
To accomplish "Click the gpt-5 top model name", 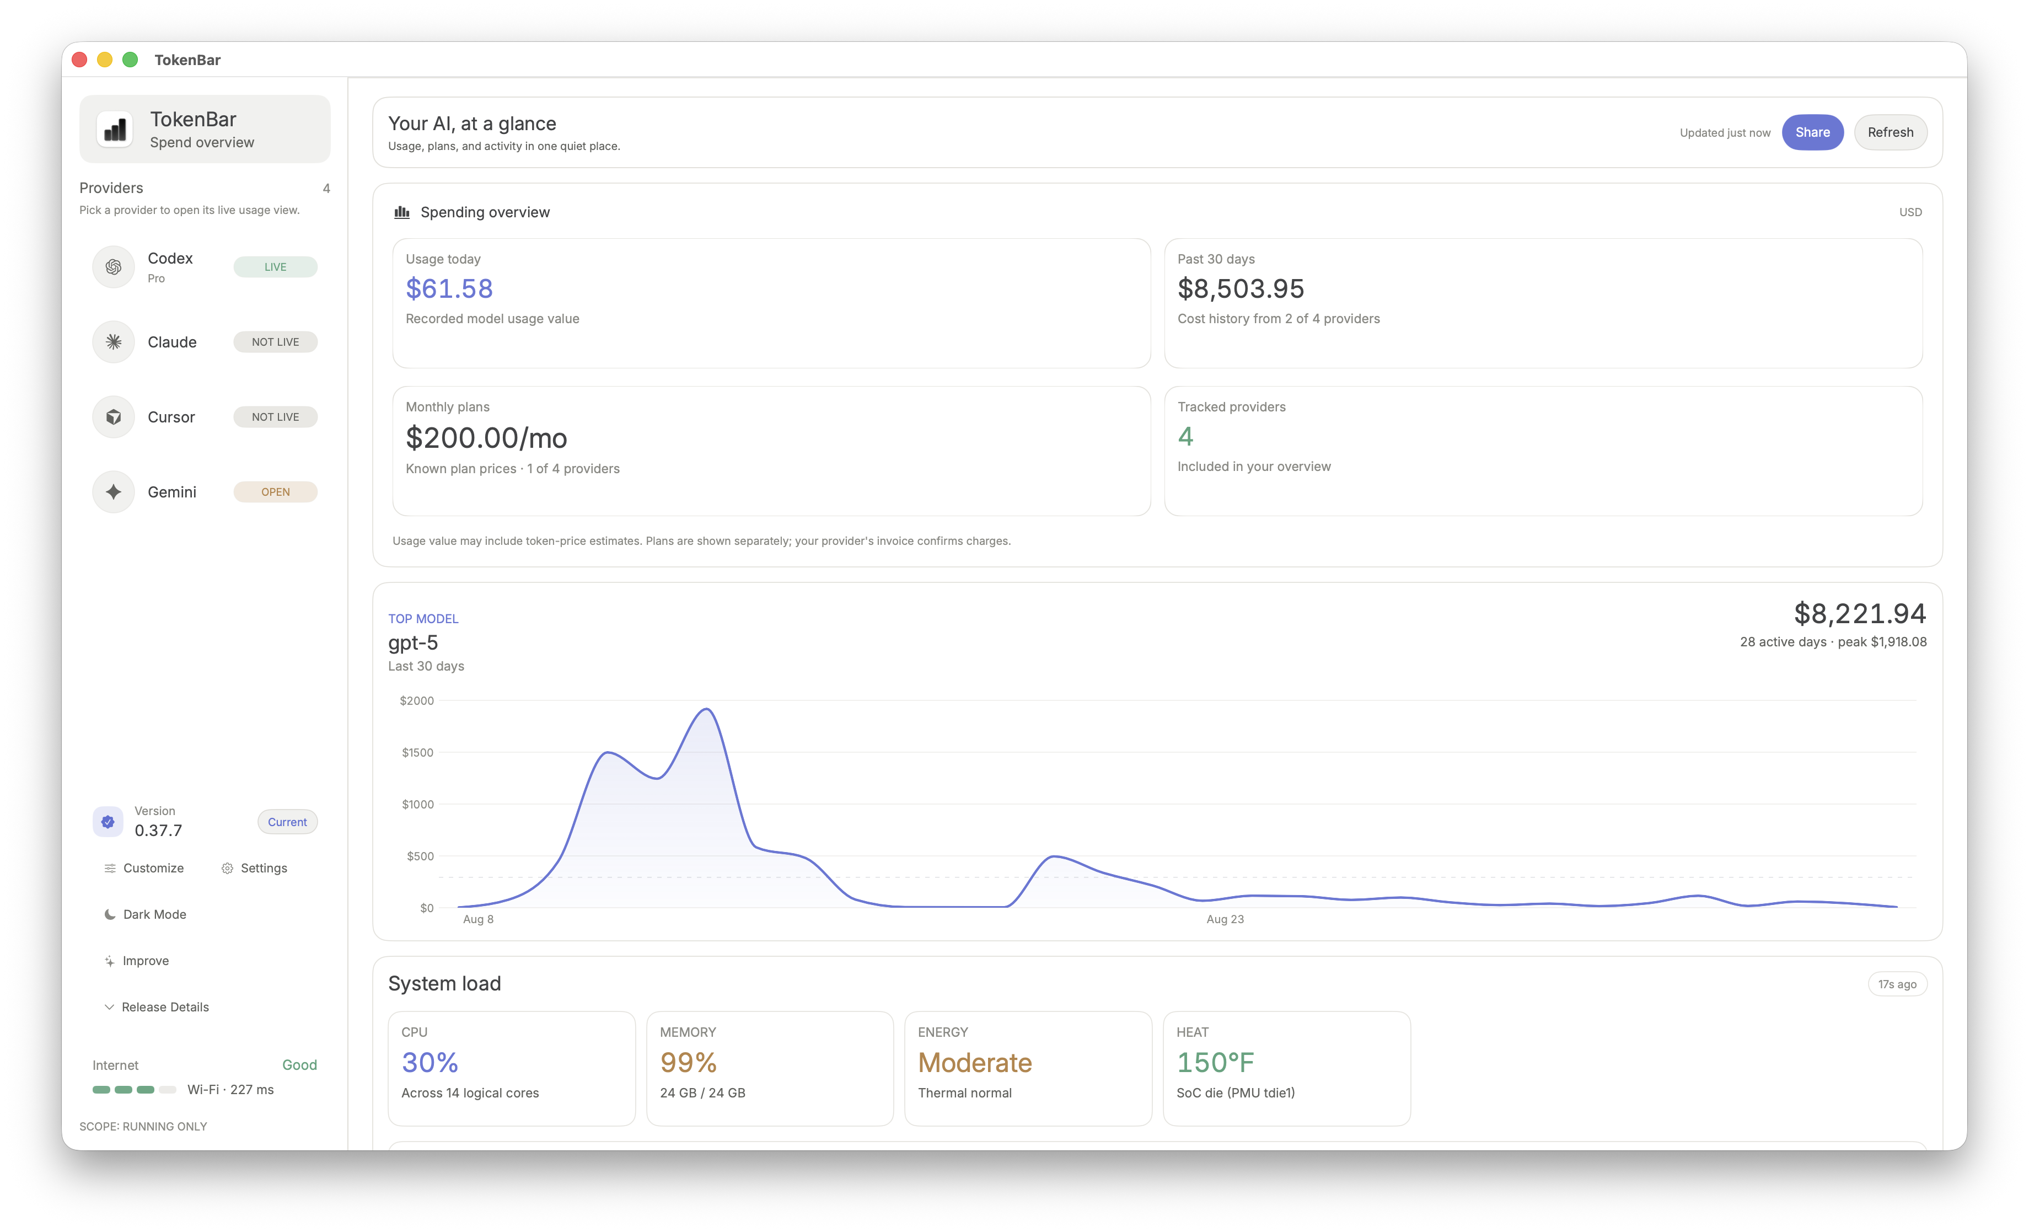I will (412, 642).
